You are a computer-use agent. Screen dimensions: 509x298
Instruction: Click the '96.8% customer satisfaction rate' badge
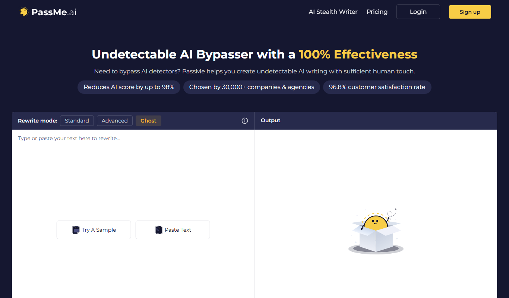(377, 87)
